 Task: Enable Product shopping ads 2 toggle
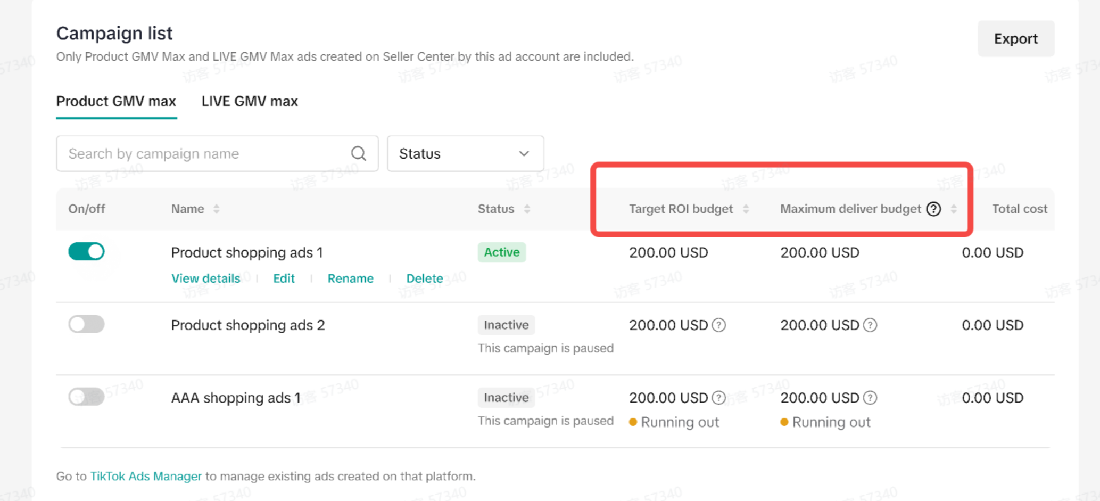coord(86,324)
